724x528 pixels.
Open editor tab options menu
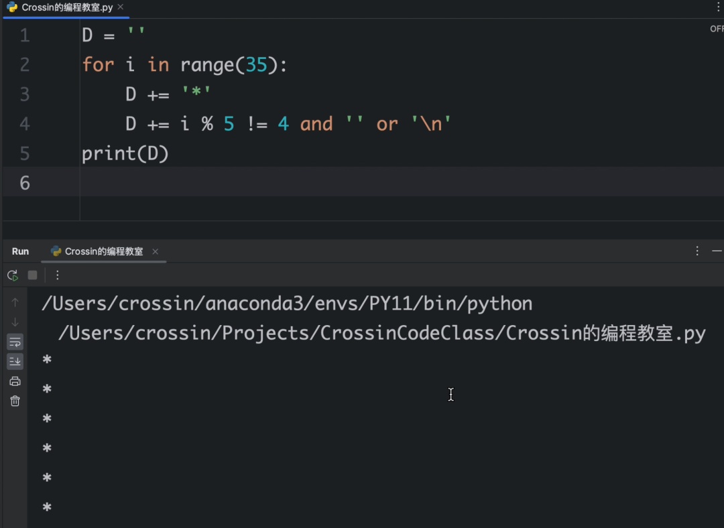click(x=718, y=7)
